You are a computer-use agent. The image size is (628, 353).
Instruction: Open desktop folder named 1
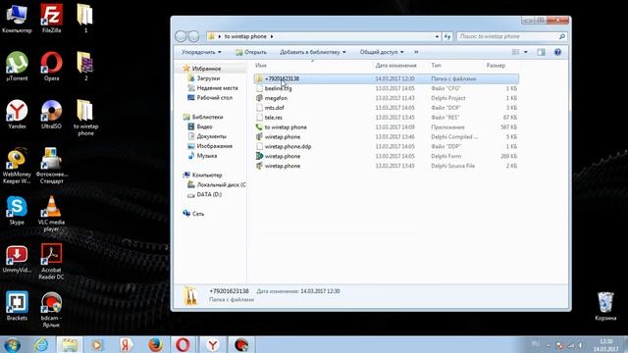[85, 18]
